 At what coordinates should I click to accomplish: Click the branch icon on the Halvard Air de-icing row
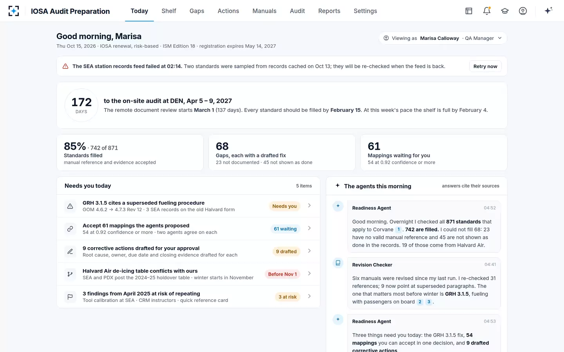point(70,274)
